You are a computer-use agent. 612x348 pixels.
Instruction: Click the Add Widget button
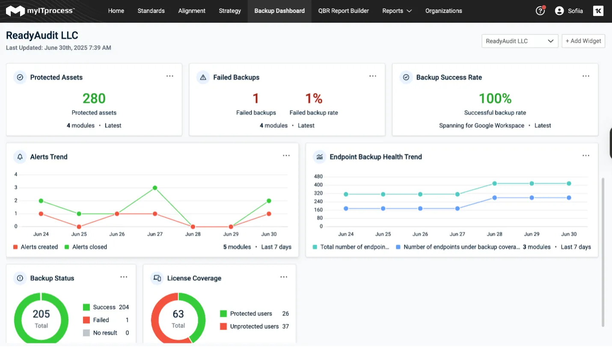pyautogui.click(x=583, y=41)
